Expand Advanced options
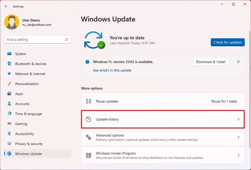The height and width of the screenshot is (170, 251). click(x=163, y=137)
